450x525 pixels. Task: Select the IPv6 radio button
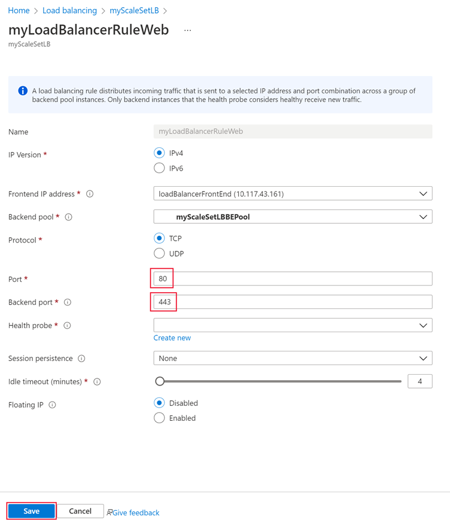coord(159,168)
